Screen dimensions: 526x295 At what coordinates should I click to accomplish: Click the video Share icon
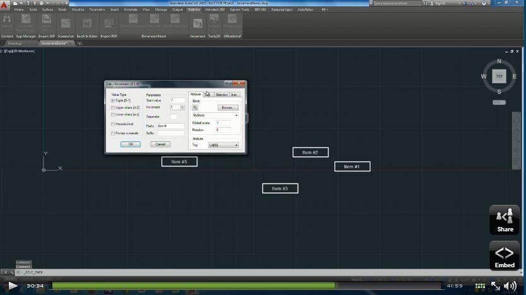point(505,219)
